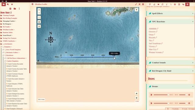Open the Random Tables folder
This screenshot has height=110, width=195.
8,33
